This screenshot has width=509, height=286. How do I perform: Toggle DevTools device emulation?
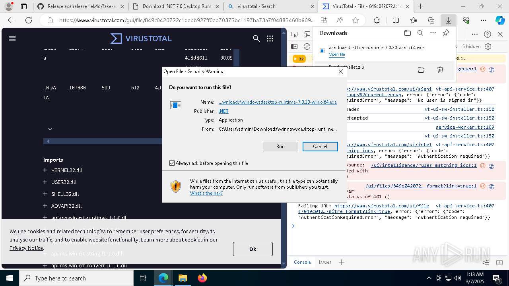pos(307,35)
